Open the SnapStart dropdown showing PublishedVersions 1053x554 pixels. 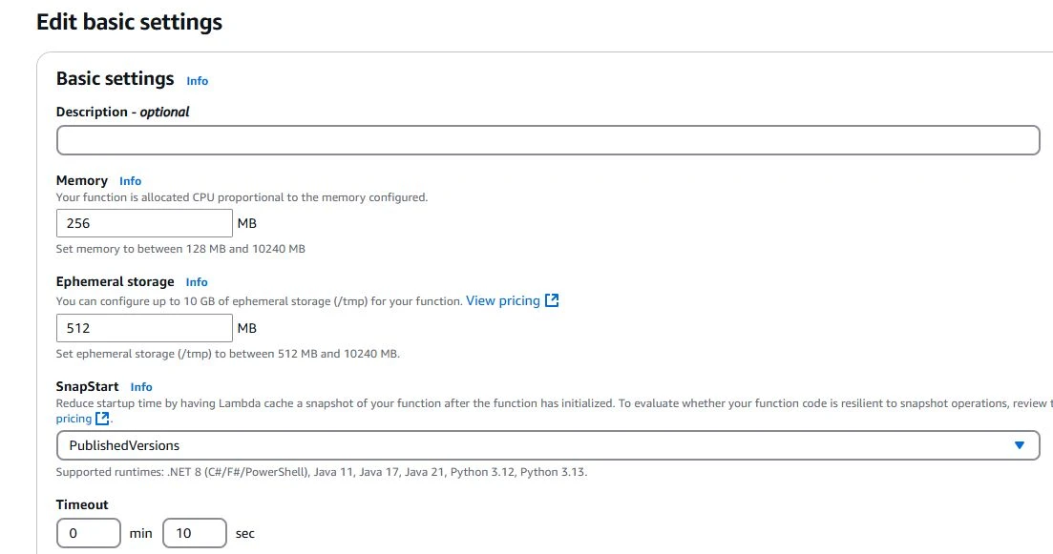[547, 445]
